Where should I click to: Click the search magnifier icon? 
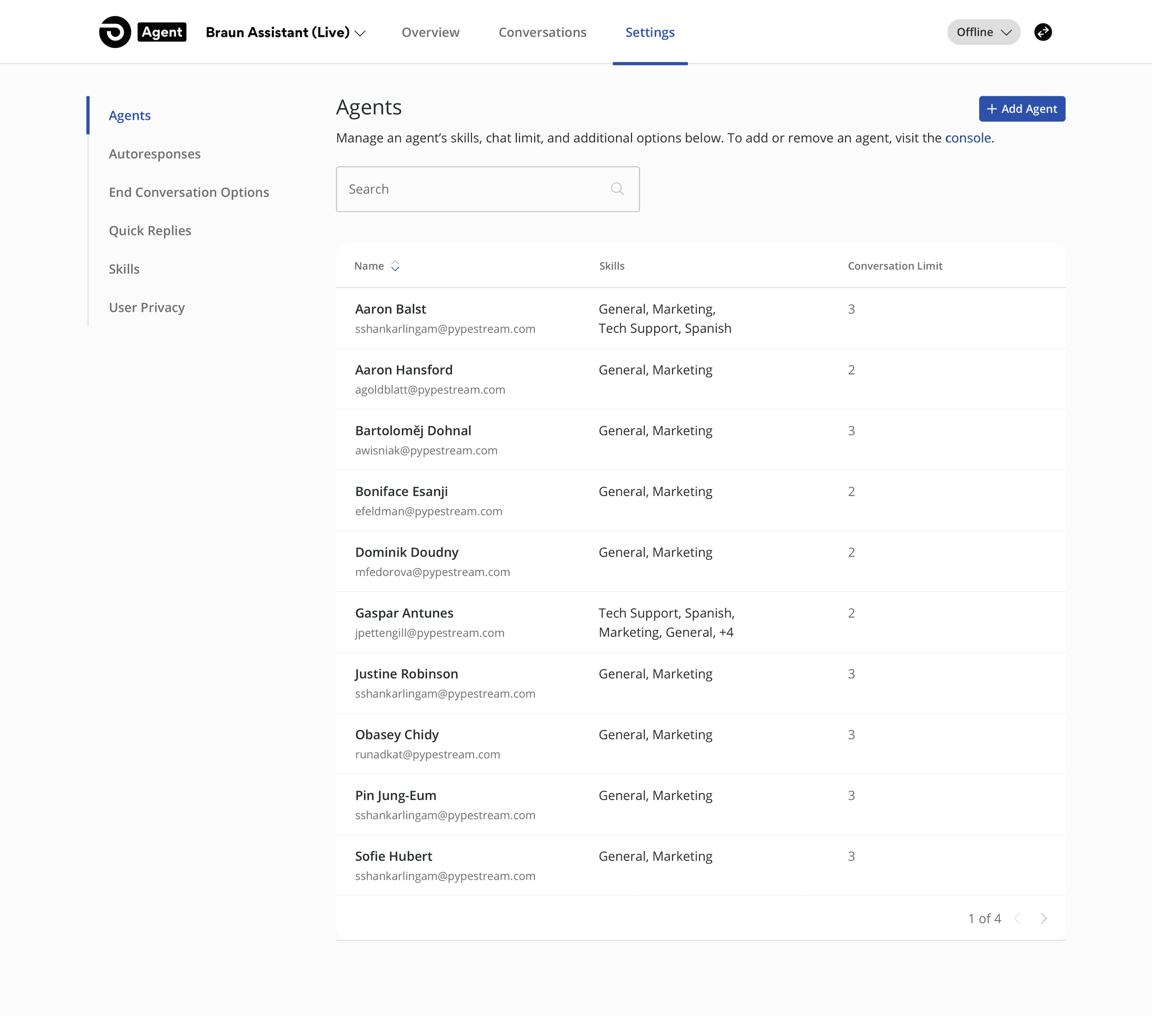pos(617,189)
